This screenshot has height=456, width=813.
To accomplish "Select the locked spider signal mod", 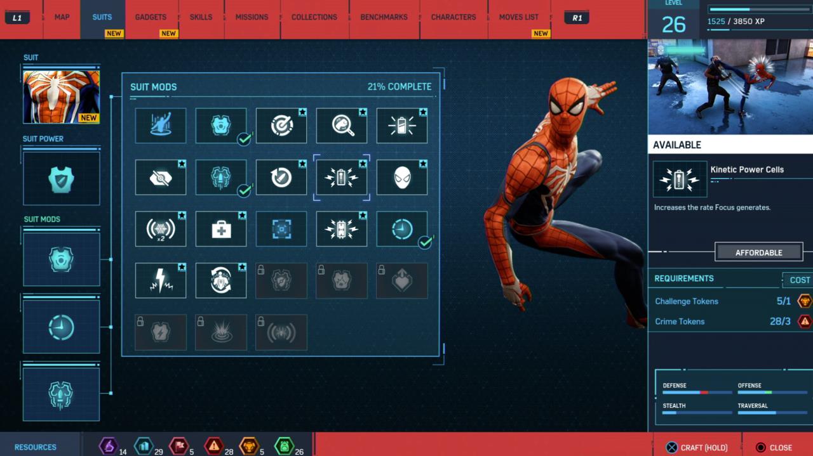I will pyautogui.click(x=281, y=332).
